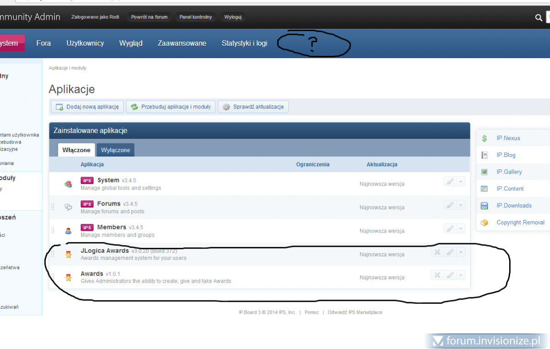Viewport: 550px width, 349px height.
Task: Open the IP.Blog link
Action: pyautogui.click(x=506, y=155)
